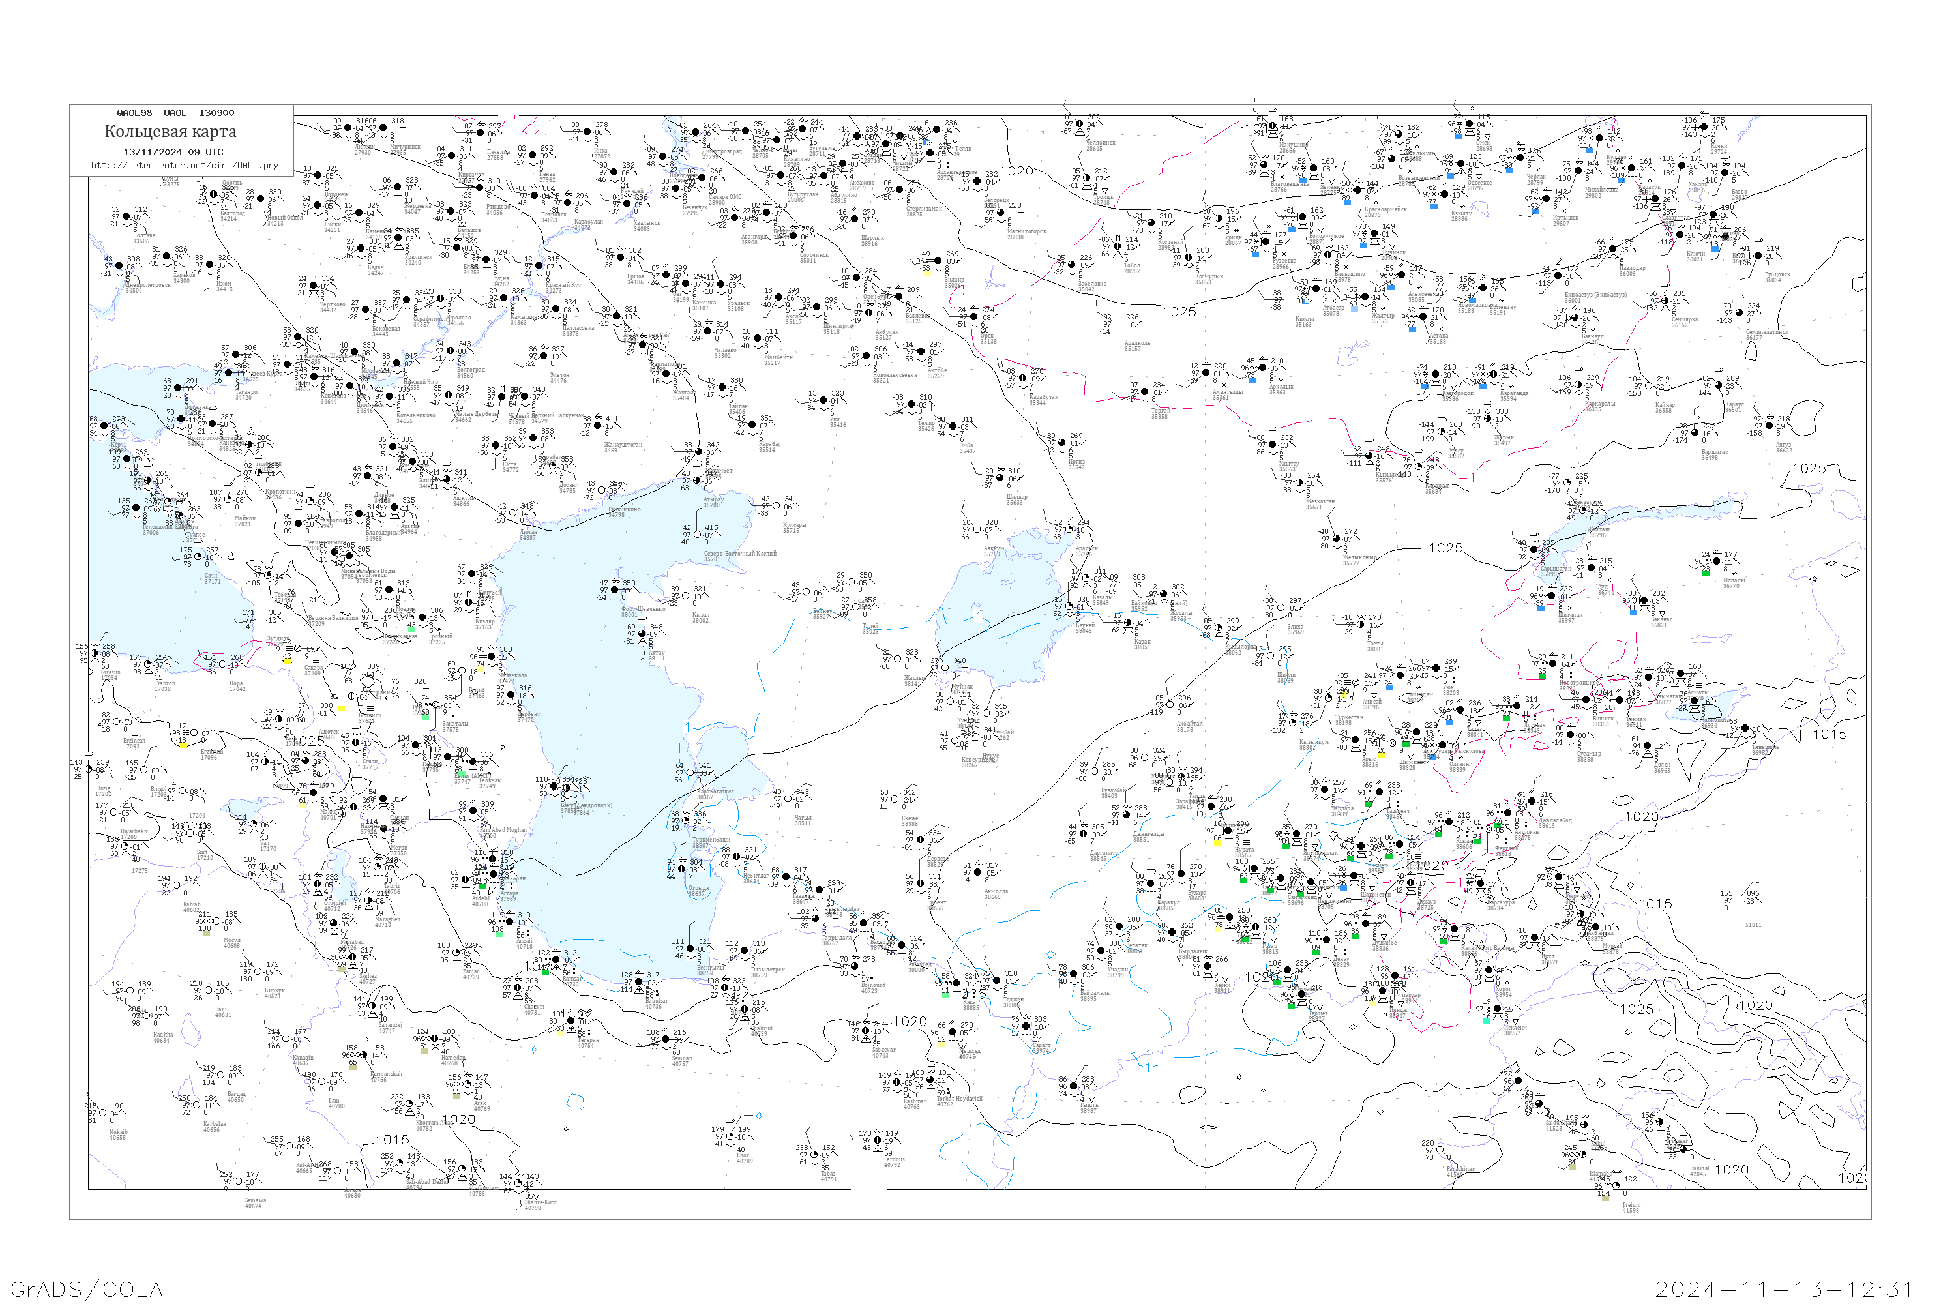1956x1304 pixels.
Task: Select the Аягуз 36622 station circle
Action: pyautogui.click(x=1769, y=426)
